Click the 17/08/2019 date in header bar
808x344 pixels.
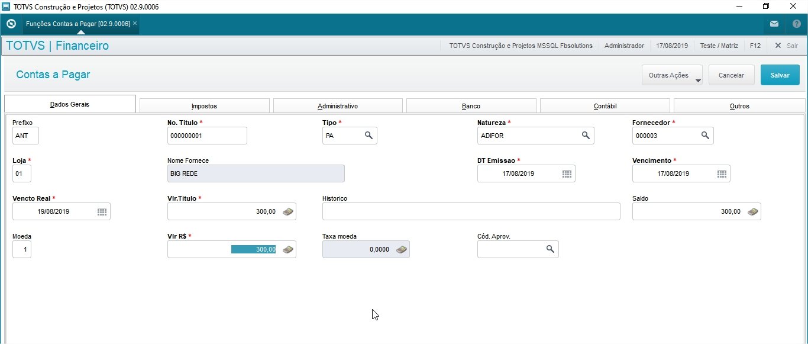click(x=672, y=46)
